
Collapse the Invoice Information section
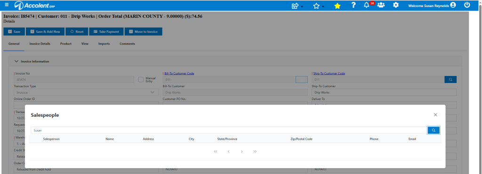16,61
